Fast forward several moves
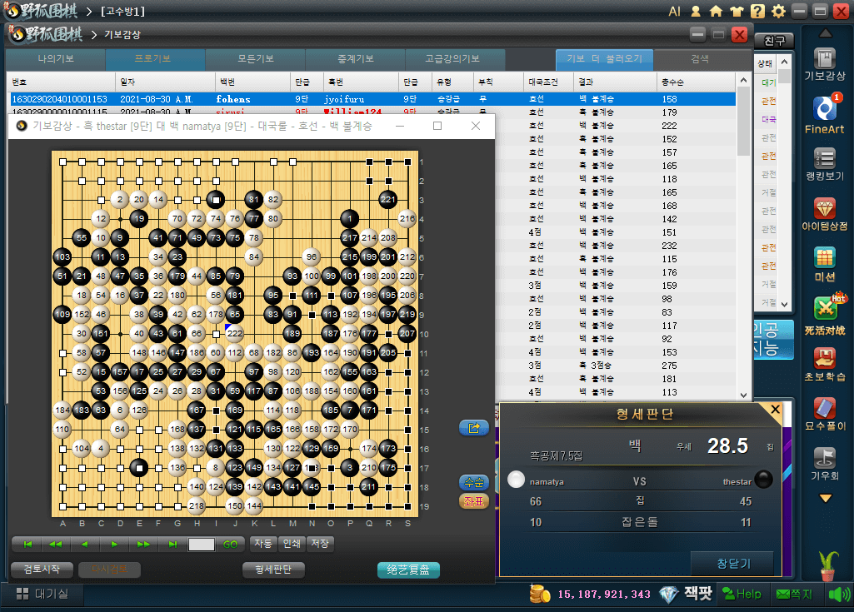Image resolution: width=854 pixels, height=612 pixels. [x=143, y=544]
